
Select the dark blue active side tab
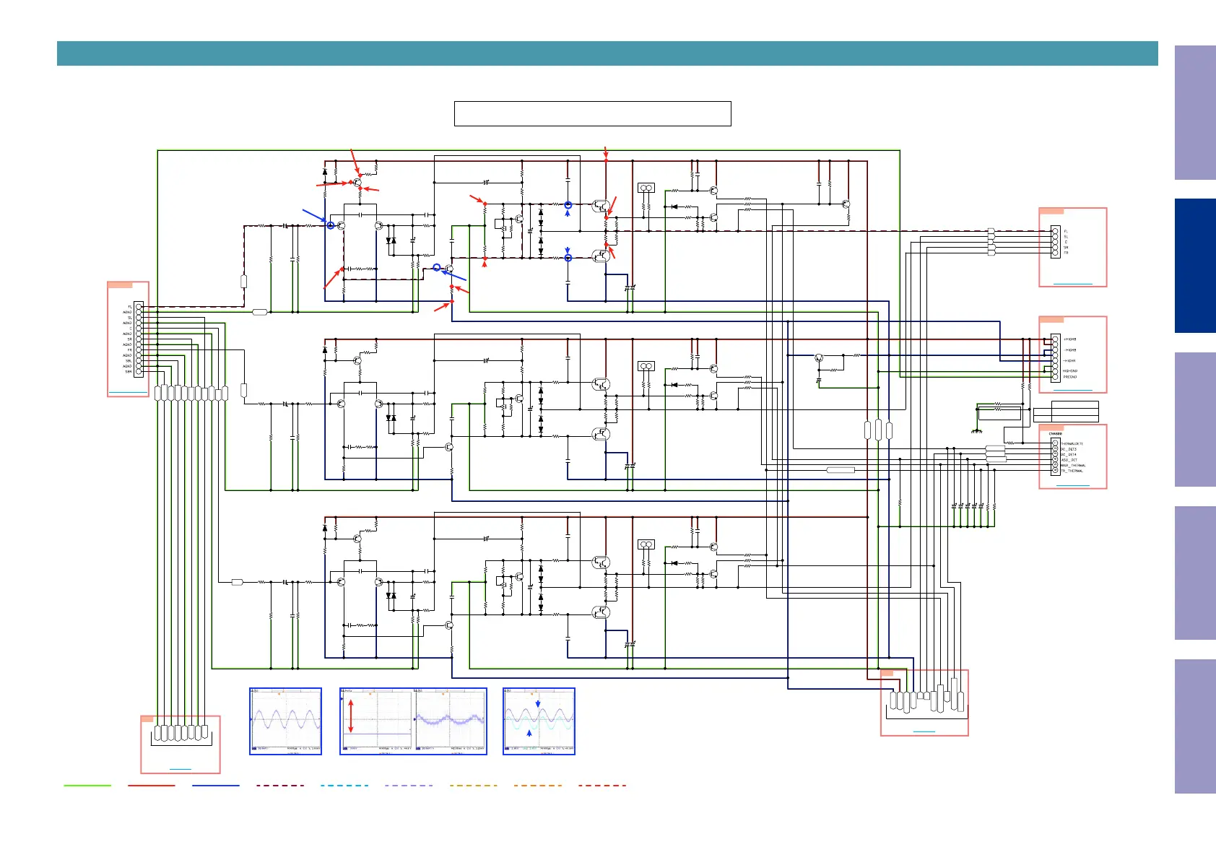(x=1195, y=266)
